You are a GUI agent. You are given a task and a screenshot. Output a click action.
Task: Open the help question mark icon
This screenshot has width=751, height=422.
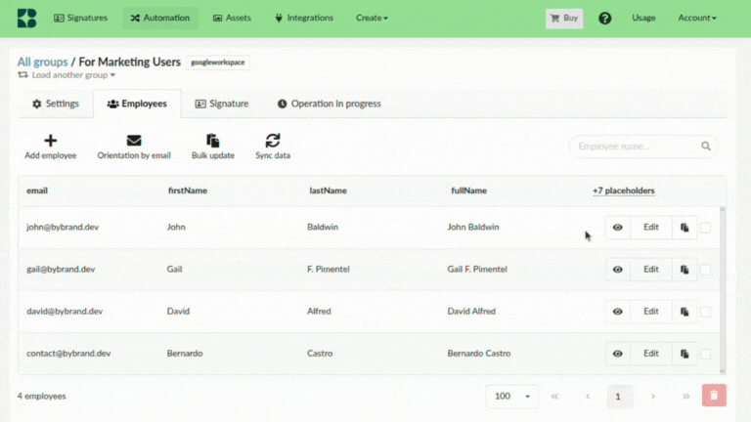pos(605,18)
